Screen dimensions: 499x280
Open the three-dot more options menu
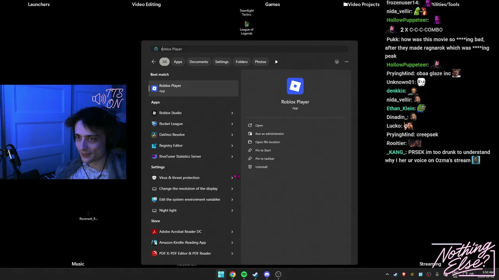tap(347, 62)
